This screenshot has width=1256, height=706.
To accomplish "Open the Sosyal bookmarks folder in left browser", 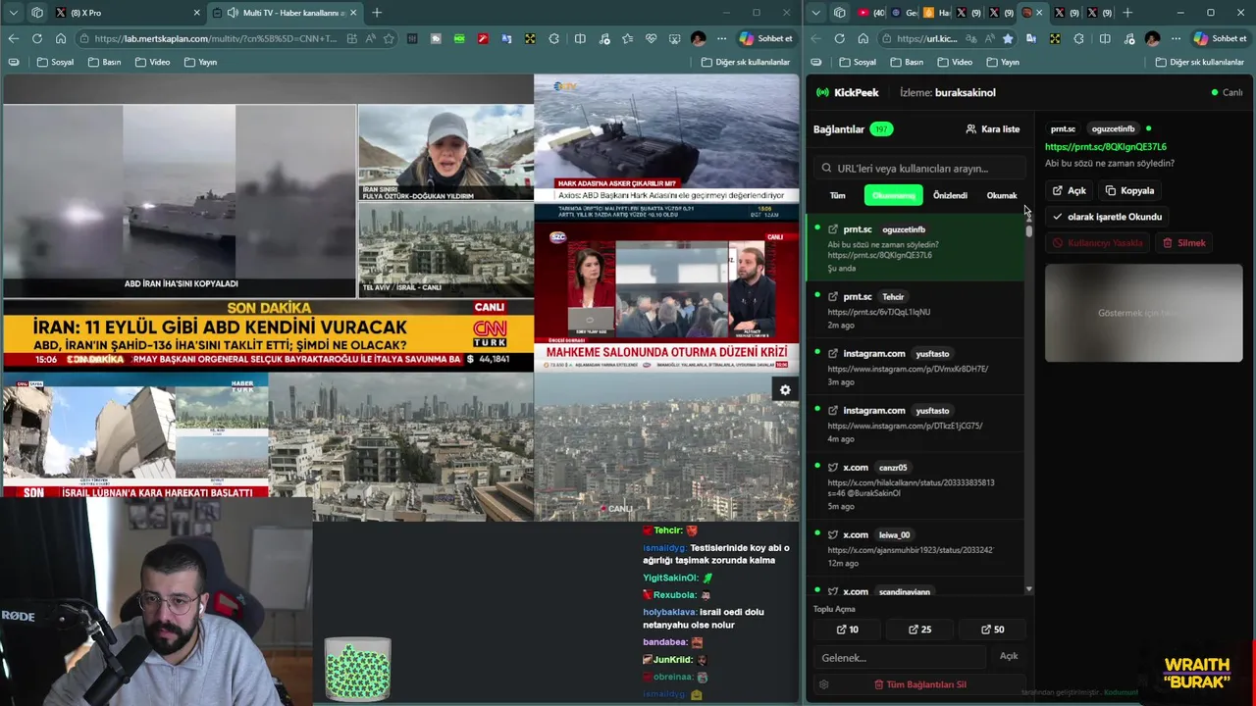I will (55, 62).
